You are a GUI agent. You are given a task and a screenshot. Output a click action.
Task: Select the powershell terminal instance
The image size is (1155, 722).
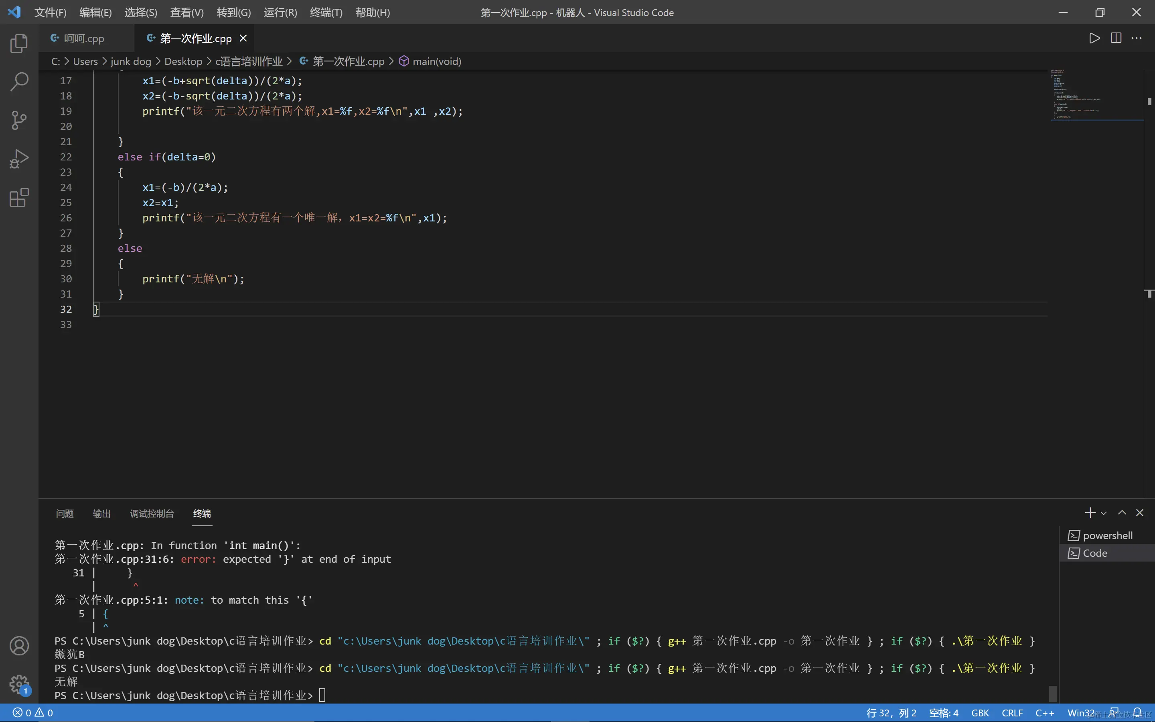[1107, 535]
